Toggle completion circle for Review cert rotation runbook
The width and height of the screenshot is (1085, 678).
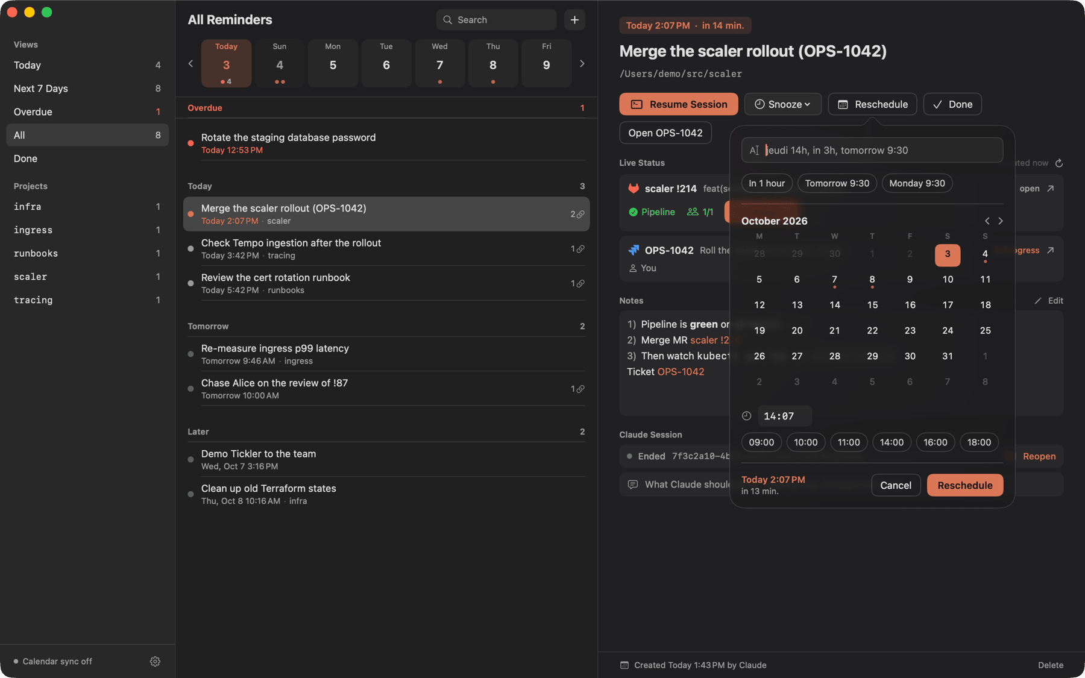coord(190,283)
